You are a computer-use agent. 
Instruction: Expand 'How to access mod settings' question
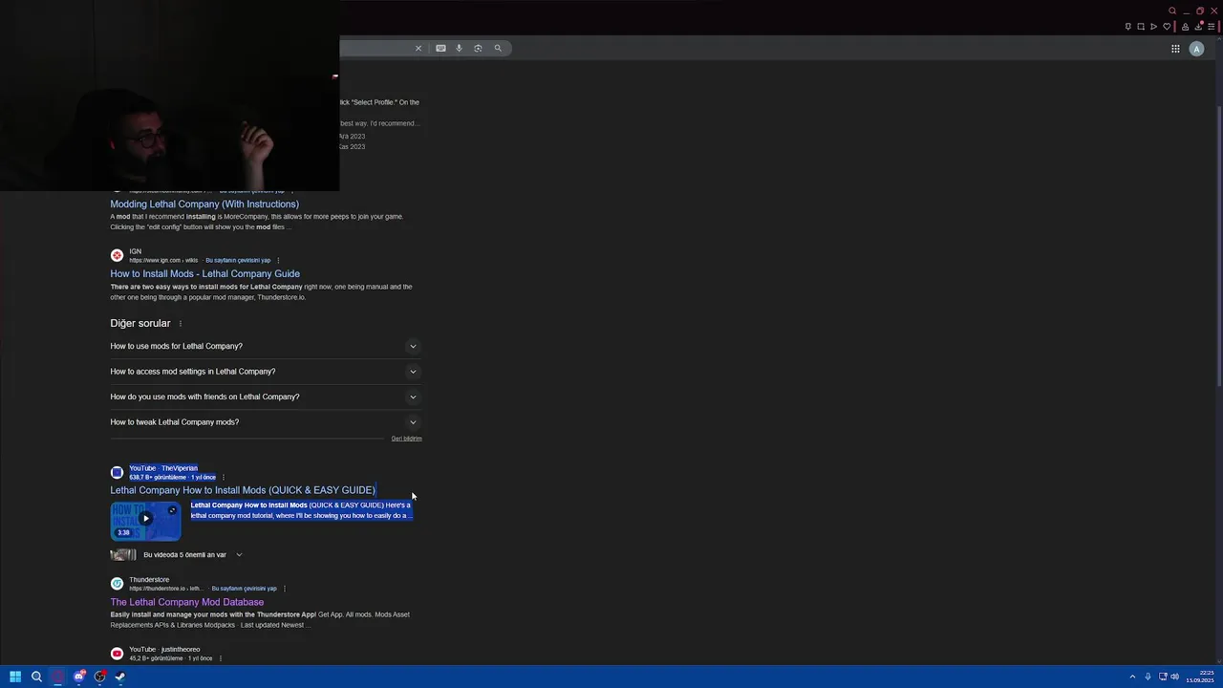[266, 372]
